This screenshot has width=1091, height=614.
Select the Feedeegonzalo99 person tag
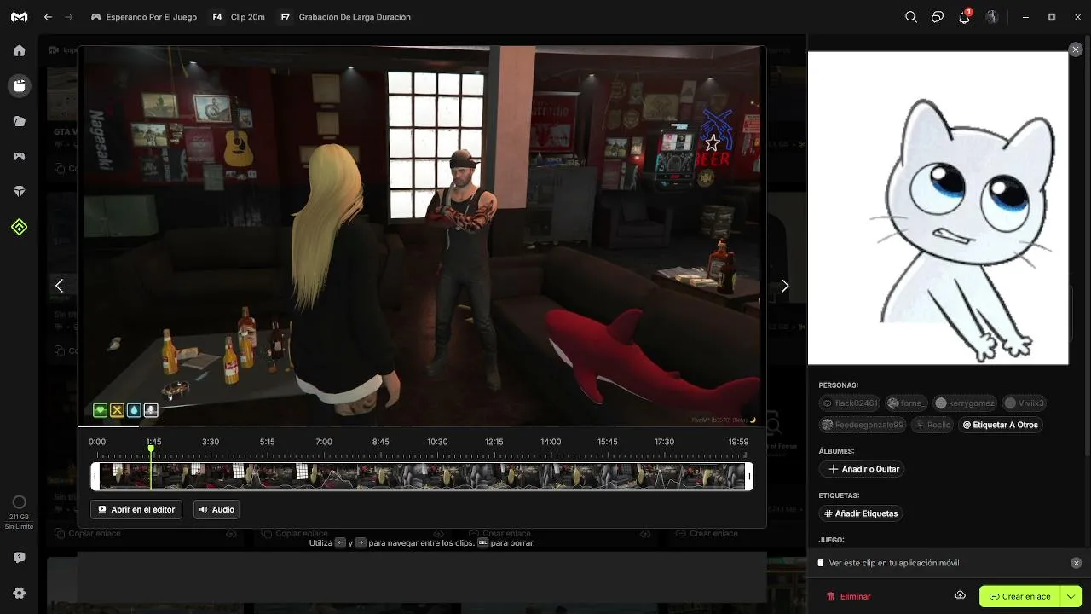pos(863,425)
